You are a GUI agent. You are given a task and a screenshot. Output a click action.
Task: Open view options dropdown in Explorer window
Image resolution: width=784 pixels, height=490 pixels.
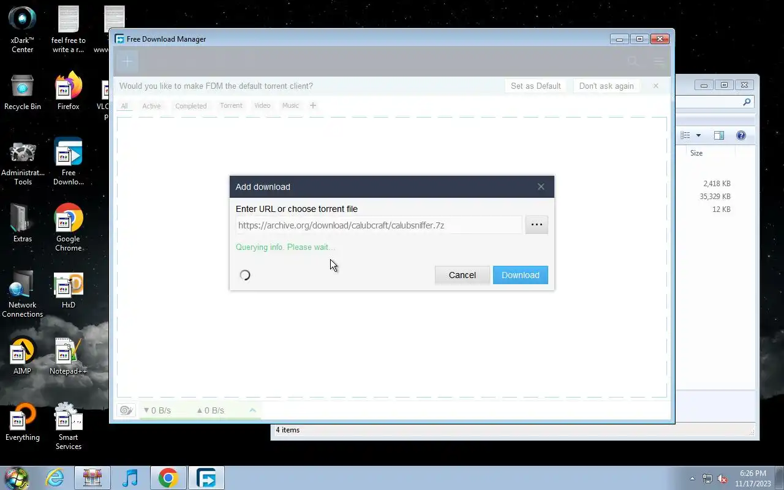pyautogui.click(x=698, y=135)
